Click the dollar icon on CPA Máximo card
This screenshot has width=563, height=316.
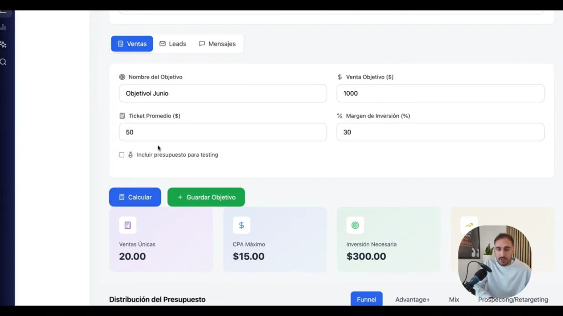coord(241,225)
